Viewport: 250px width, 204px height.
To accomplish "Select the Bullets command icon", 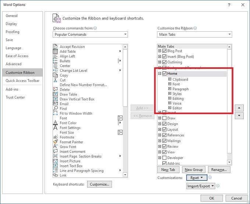I will click(55, 61).
